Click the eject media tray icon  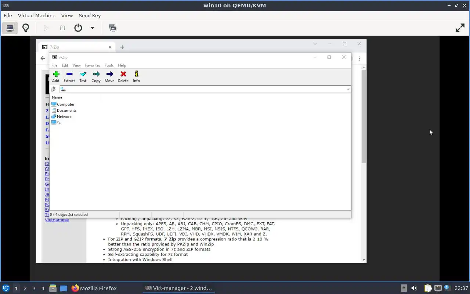point(404,288)
